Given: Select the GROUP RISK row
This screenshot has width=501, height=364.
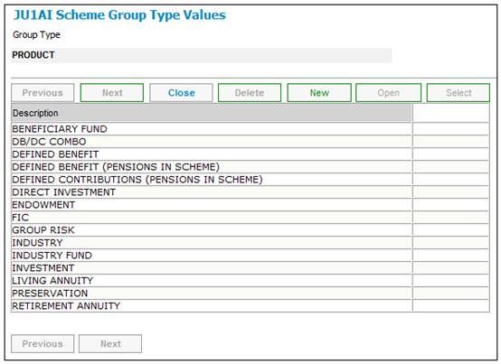Looking at the screenshot, I should pos(250,230).
